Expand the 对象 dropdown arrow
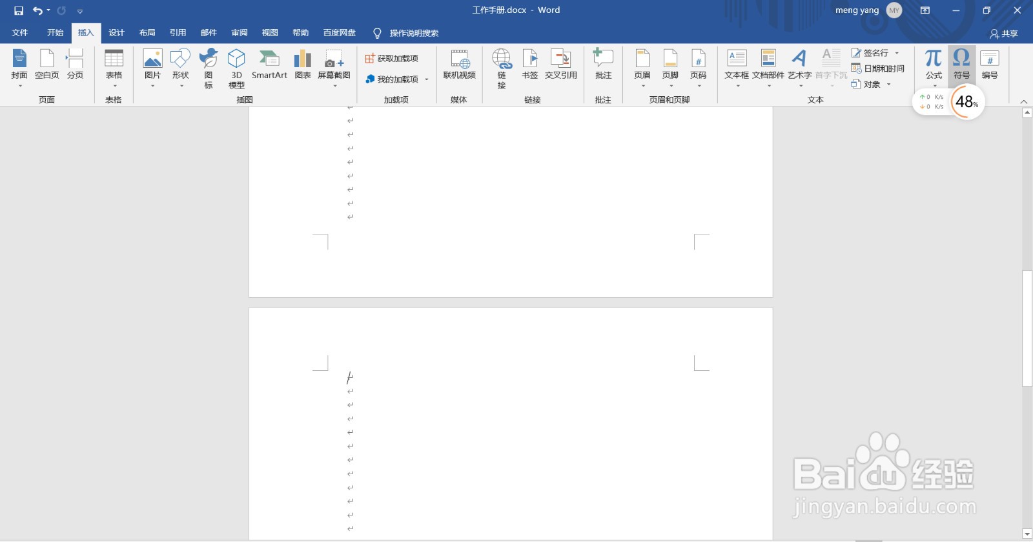The width and height of the screenshot is (1033, 542). coord(889,85)
